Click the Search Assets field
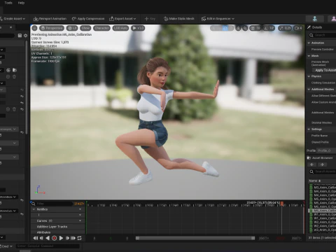This screenshot has width=336, height=252. tap(323, 171)
